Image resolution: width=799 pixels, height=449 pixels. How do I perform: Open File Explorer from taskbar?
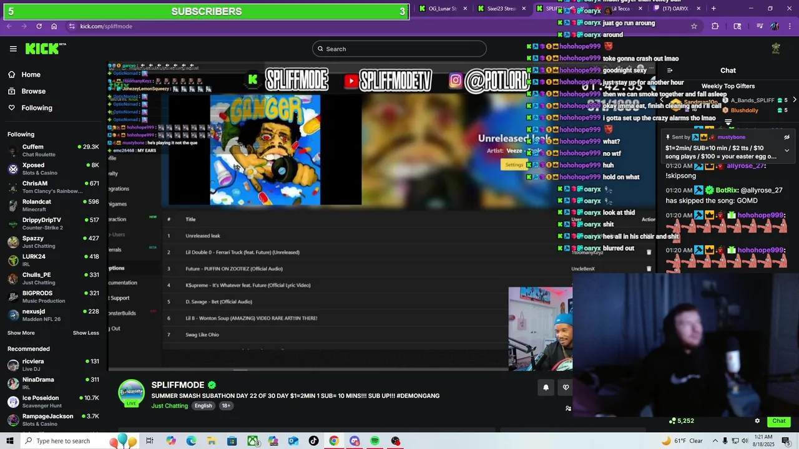pyautogui.click(x=211, y=441)
